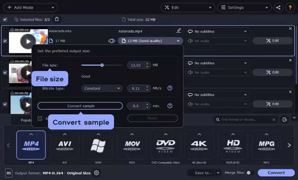
Task: Click the share icon in top toolbar
Action: tap(278, 7)
